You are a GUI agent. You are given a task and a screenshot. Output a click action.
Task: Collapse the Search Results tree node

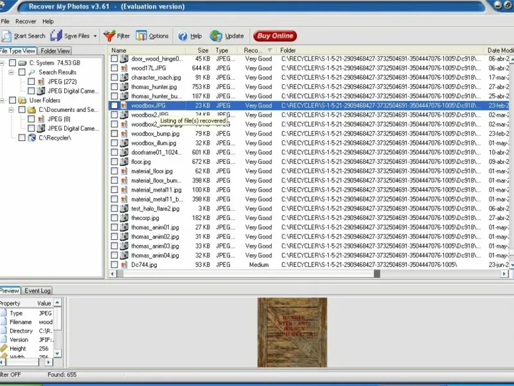point(12,73)
